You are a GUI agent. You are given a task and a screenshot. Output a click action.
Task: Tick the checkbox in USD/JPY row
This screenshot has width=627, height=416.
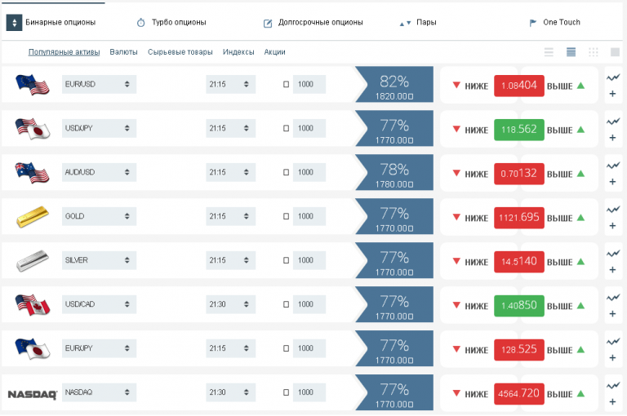tap(286, 128)
